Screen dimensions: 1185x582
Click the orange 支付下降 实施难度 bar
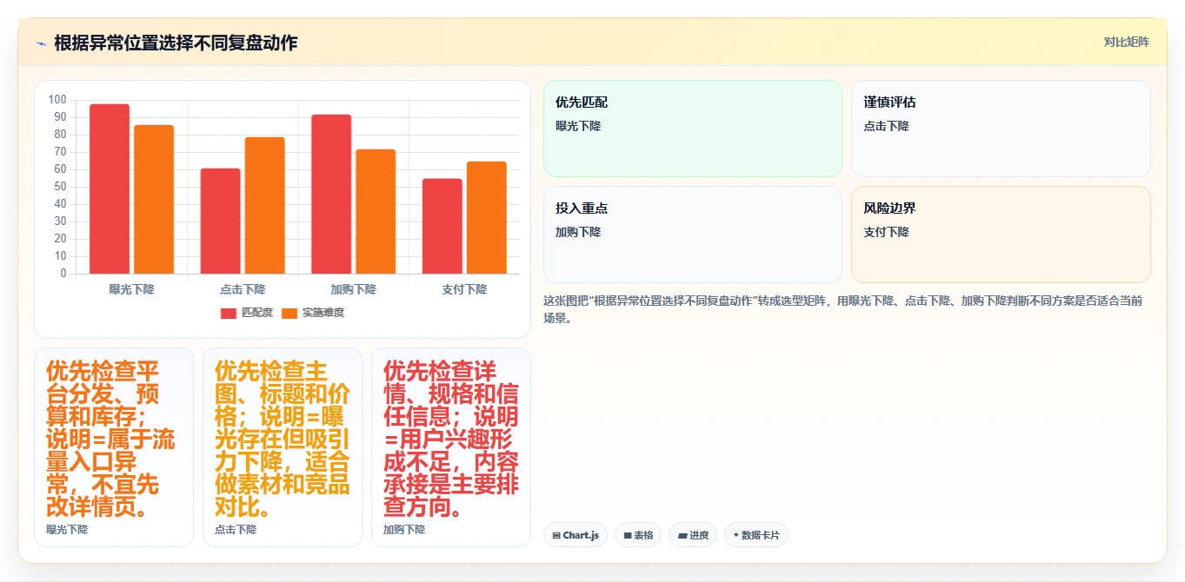(x=487, y=218)
